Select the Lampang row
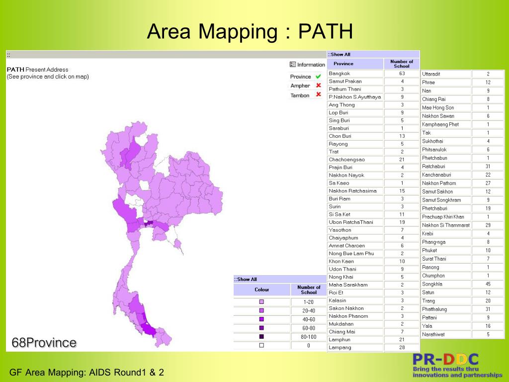The image size is (509, 382). (373, 347)
